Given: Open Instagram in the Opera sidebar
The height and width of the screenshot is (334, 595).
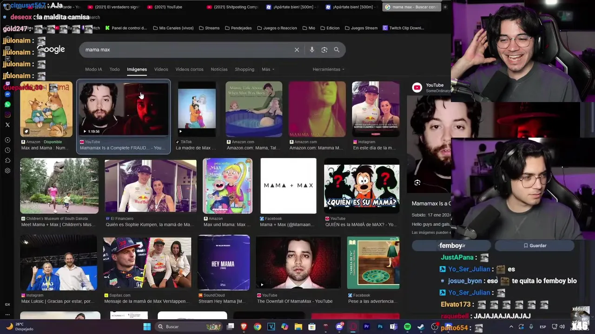Looking at the screenshot, I should [x=7, y=115].
